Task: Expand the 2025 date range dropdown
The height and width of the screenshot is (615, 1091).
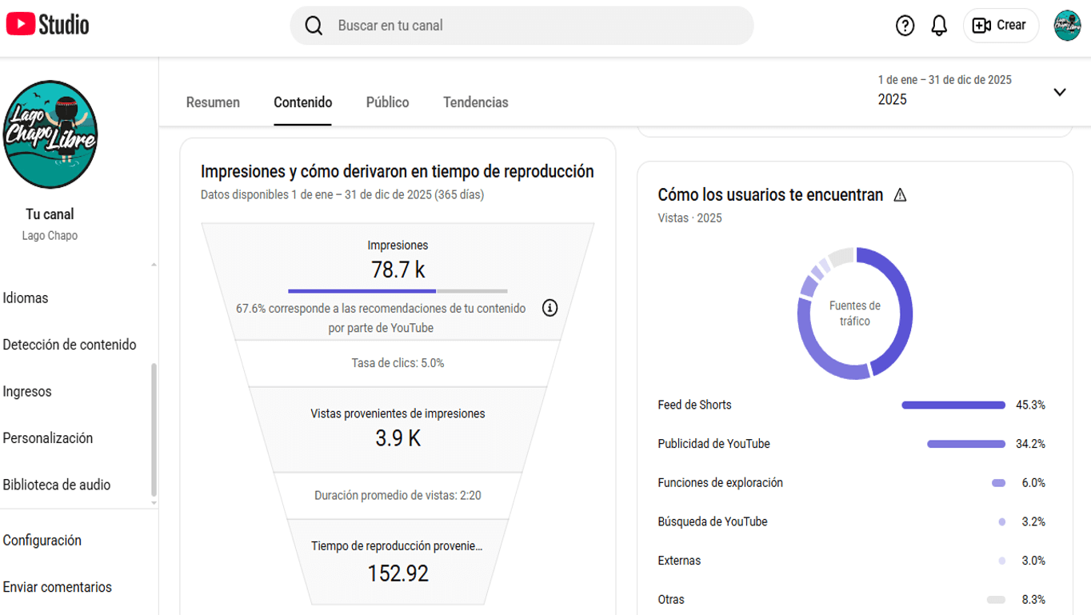Action: 1059,92
